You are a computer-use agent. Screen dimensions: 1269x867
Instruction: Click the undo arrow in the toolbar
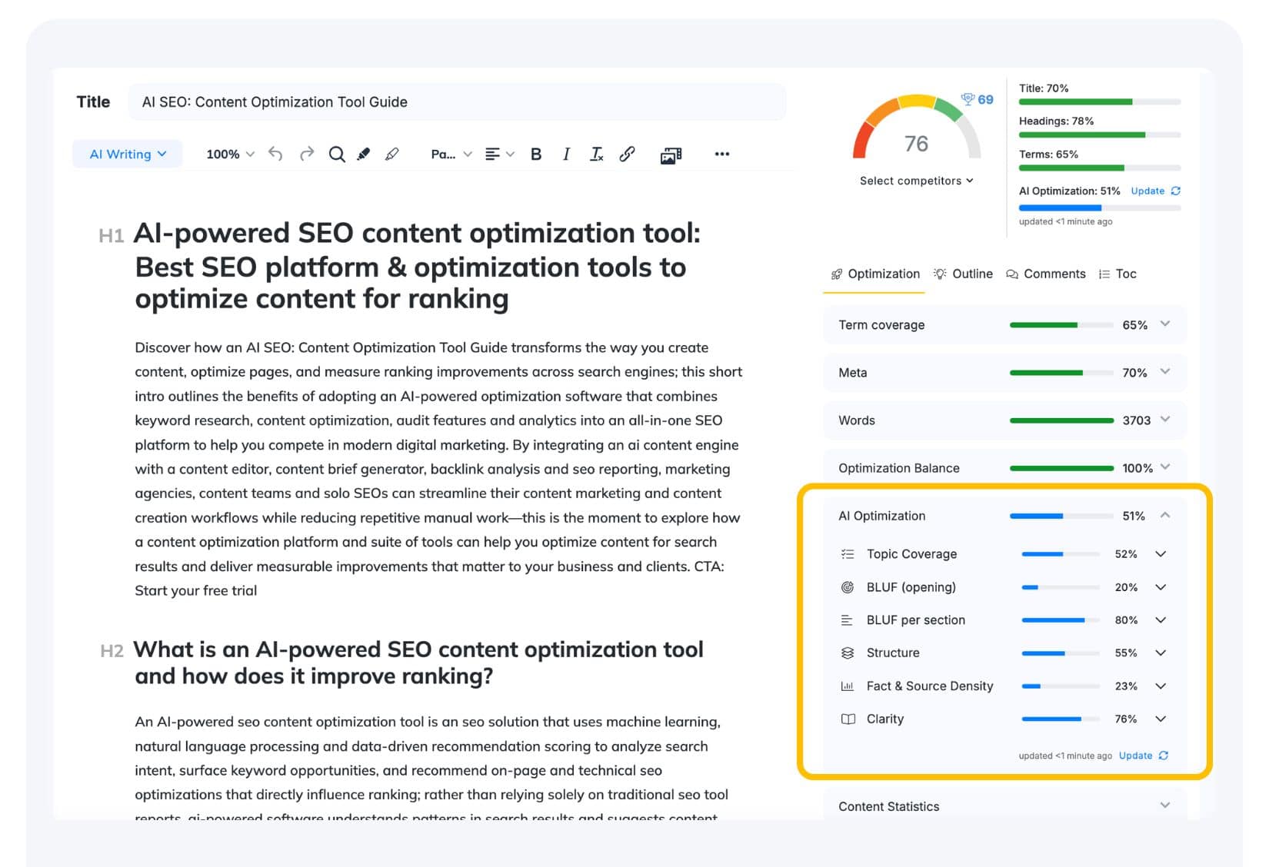click(275, 154)
